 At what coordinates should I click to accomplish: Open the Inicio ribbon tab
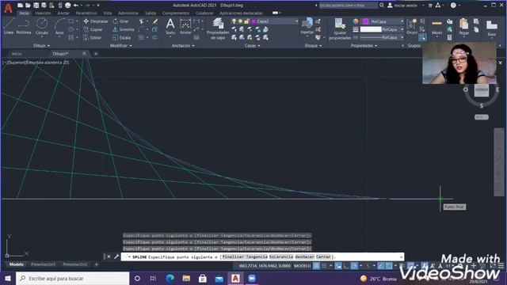point(25,13)
